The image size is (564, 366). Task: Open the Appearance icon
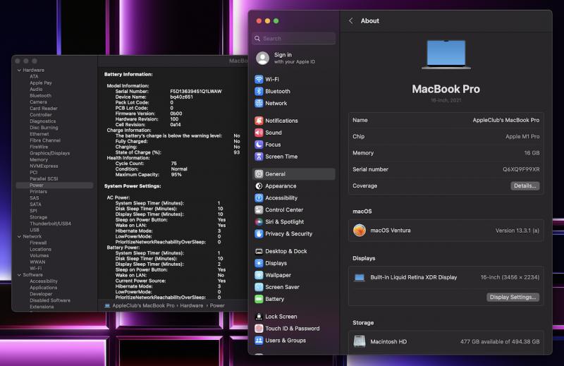259,186
